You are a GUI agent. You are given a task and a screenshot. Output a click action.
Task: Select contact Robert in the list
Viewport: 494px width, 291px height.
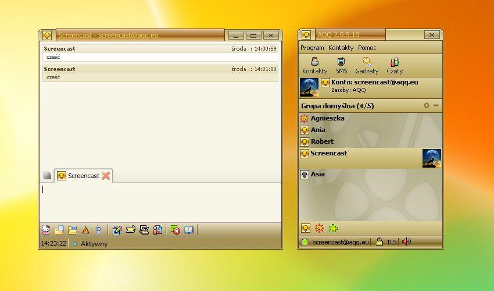pyautogui.click(x=370, y=141)
